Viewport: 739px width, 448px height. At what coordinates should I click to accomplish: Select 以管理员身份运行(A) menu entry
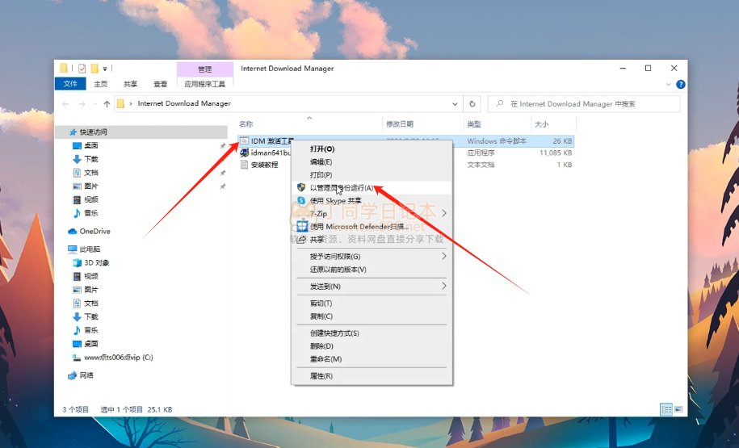[x=372, y=187]
